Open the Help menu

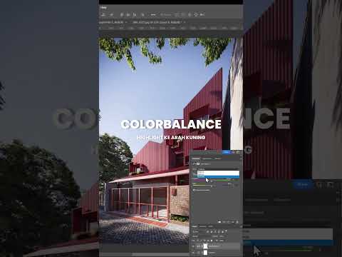pyautogui.click(x=103, y=8)
